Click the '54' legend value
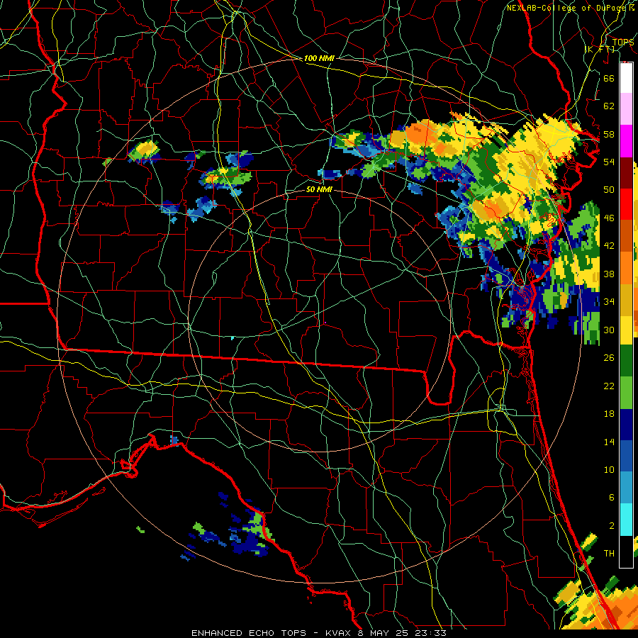This screenshot has height=638, width=638. tap(609, 162)
